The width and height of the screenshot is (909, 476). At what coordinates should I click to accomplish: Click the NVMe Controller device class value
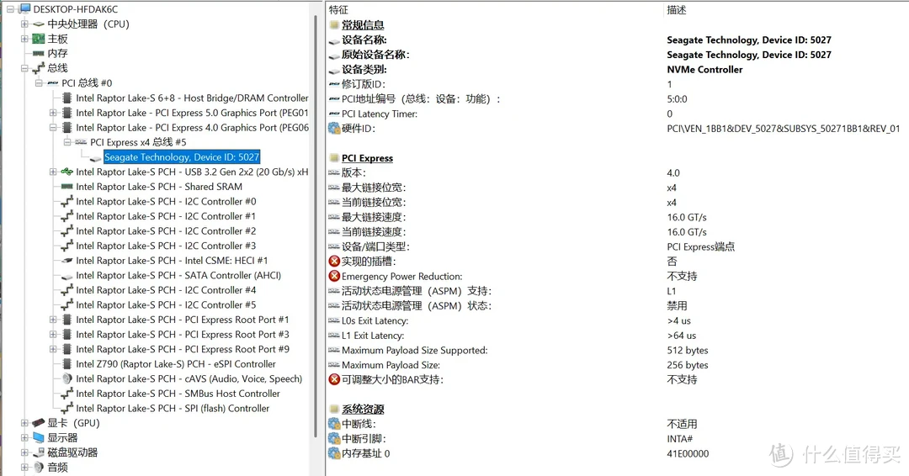[704, 70]
